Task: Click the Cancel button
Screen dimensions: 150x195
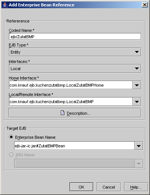Action: (109, 187)
